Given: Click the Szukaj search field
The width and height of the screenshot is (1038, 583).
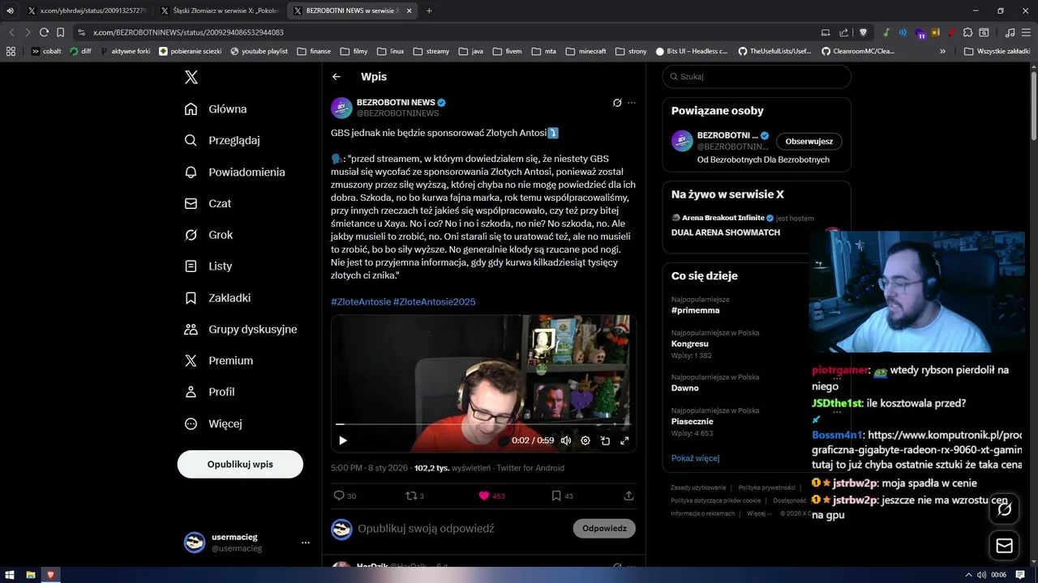Looking at the screenshot, I should click(x=757, y=77).
